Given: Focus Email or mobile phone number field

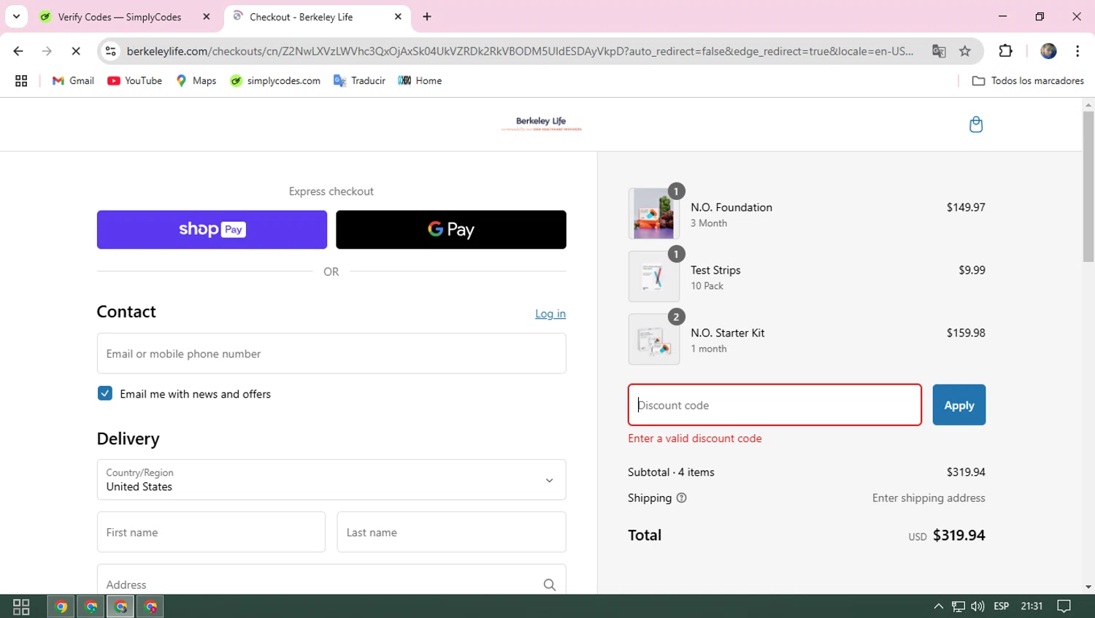Looking at the screenshot, I should (x=331, y=353).
